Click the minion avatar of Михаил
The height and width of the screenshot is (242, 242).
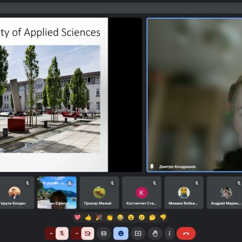(x=184, y=192)
